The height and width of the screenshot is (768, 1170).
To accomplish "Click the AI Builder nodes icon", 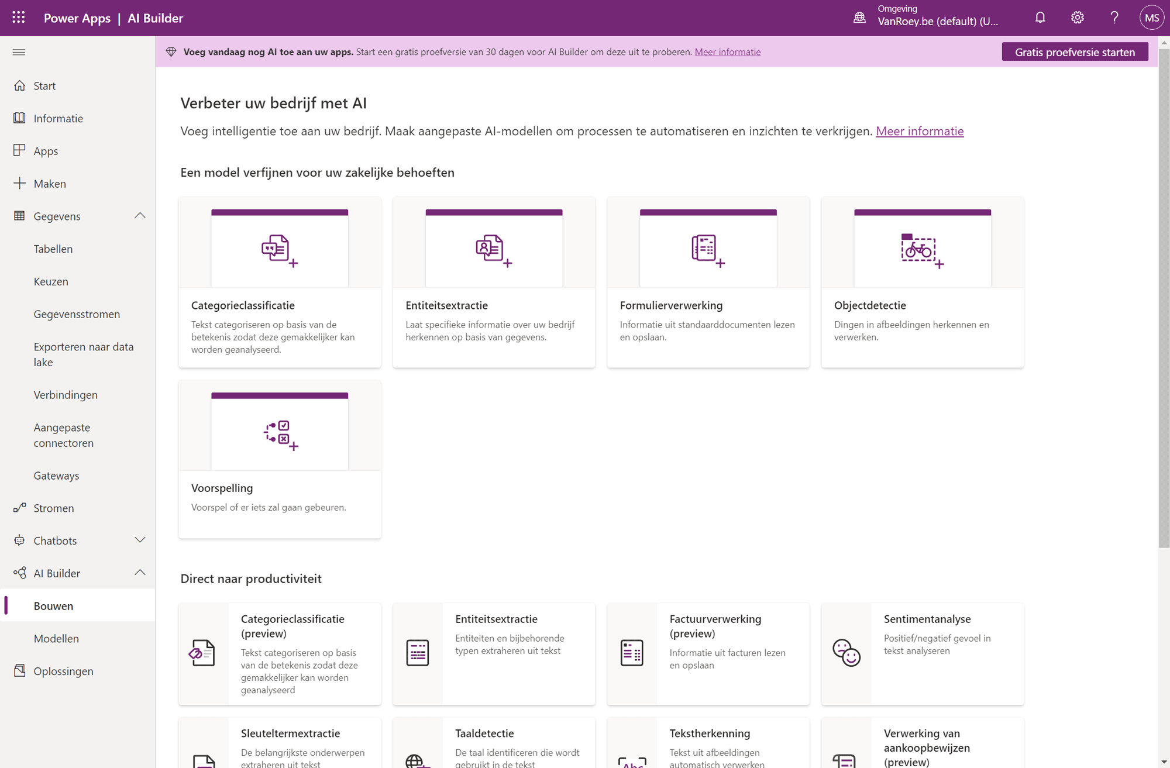I will pos(19,573).
